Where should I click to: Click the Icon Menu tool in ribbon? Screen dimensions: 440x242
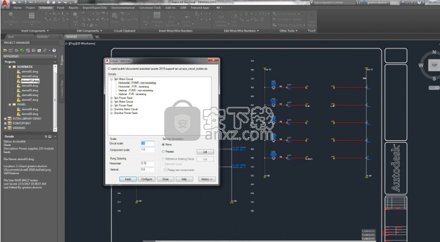click(x=11, y=18)
